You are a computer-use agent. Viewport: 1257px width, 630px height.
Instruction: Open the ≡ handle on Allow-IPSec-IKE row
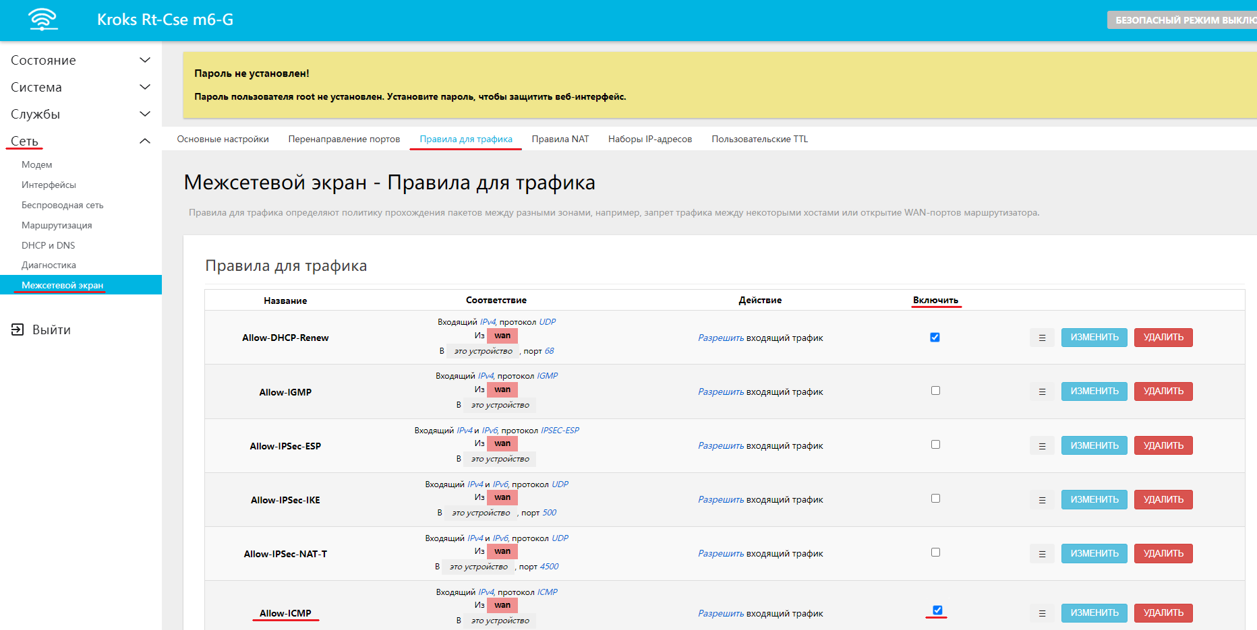click(x=1042, y=499)
